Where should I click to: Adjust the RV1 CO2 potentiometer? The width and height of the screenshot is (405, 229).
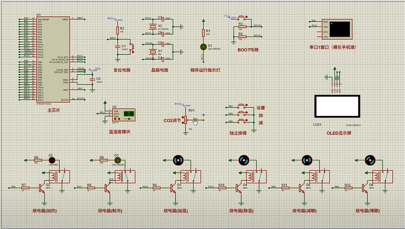tap(186, 119)
